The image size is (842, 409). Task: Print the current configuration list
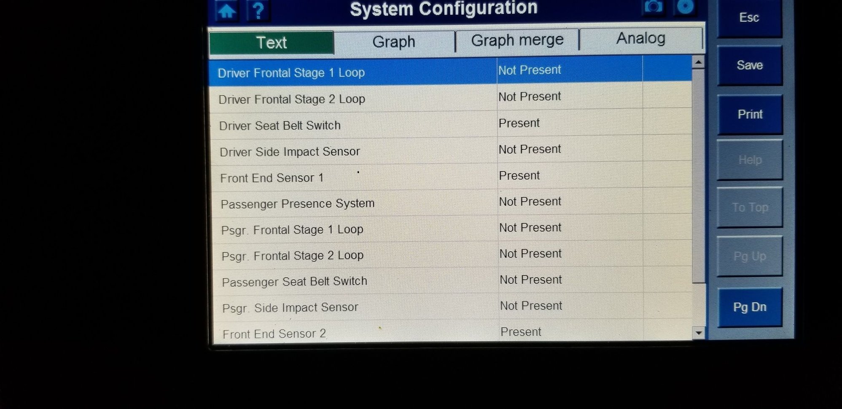[750, 114]
